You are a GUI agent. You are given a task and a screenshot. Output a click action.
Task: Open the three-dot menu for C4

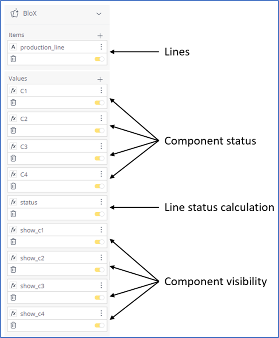(101, 174)
